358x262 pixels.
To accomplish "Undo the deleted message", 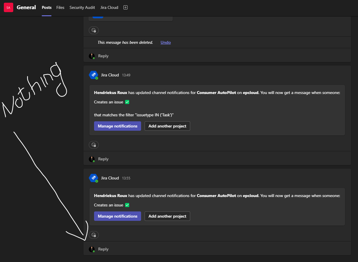I will 166,42.
